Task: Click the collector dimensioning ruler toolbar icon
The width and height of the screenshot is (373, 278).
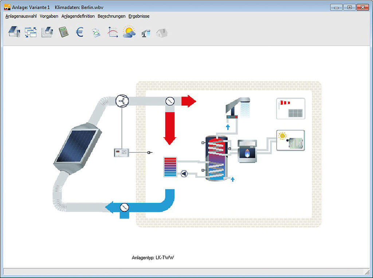Action: [47, 32]
